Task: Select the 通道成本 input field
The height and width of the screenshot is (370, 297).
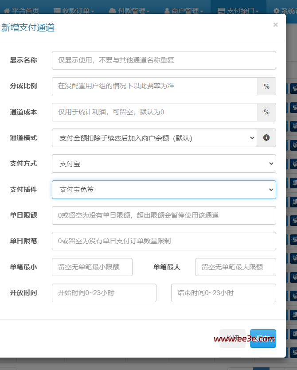Action: [x=154, y=112]
